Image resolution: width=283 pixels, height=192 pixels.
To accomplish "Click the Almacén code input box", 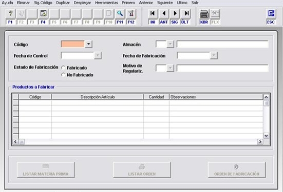I will coord(161,44).
